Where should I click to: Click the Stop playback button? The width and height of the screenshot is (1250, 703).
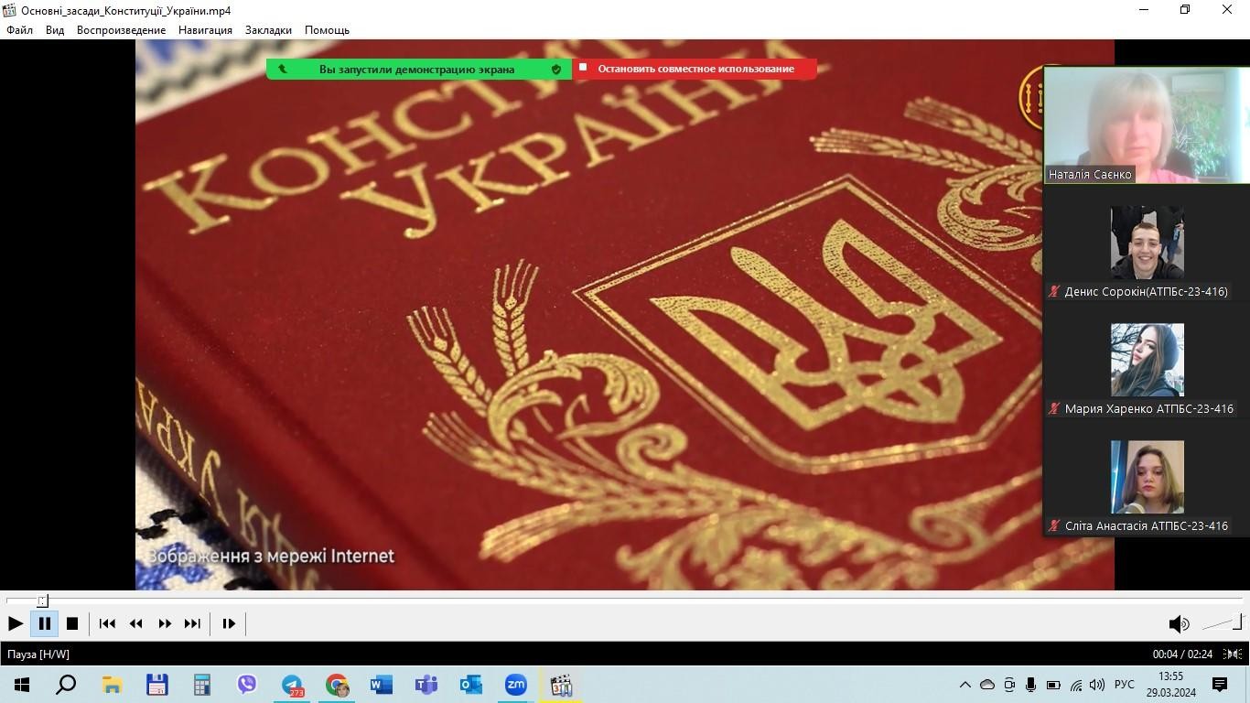tap(72, 623)
